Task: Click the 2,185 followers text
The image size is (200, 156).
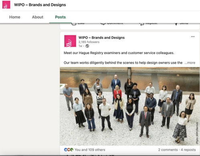Action: coord(89,42)
